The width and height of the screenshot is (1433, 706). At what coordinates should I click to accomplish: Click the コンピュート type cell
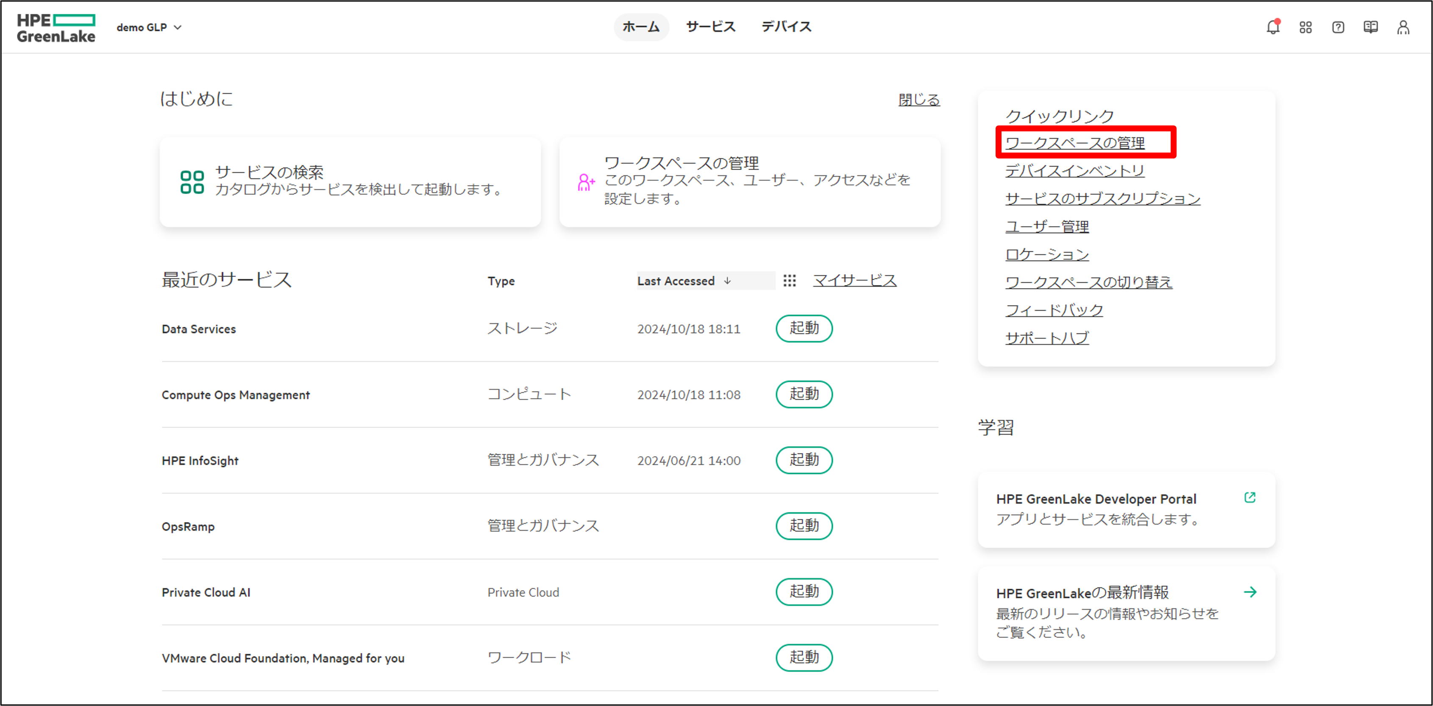click(x=529, y=394)
